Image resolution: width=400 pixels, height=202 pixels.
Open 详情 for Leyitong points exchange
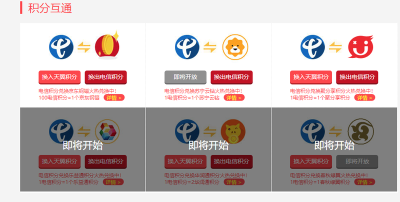(113, 182)
